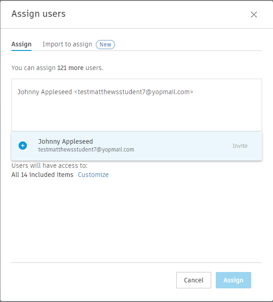
Task: Cancel the user assignment
Action: pos(194,280)
